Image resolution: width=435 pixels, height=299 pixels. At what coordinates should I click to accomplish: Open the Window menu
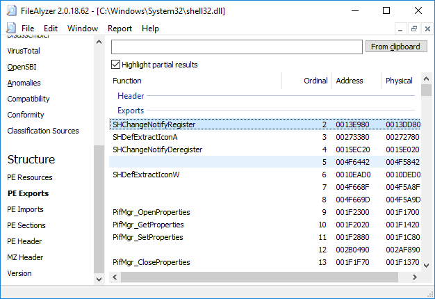pos(83,29)
